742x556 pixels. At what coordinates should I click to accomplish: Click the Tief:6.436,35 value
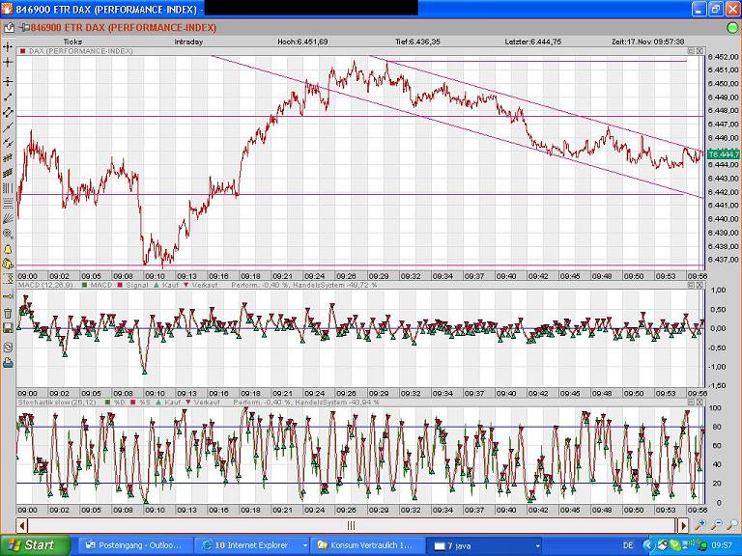[417, 42]
